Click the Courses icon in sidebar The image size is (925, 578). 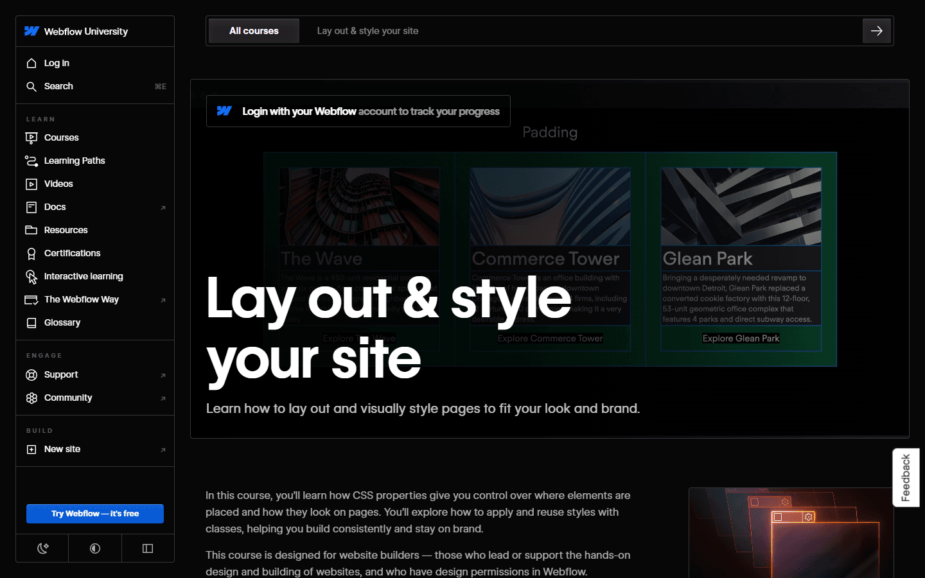[x=31, y=137]
